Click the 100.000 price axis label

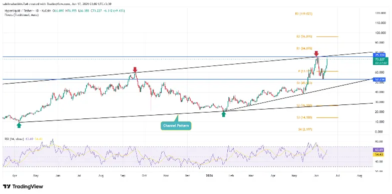380,32
